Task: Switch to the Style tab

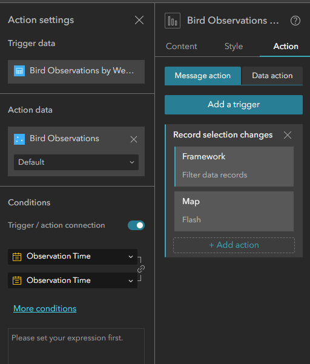Action: tap(234, 46)
